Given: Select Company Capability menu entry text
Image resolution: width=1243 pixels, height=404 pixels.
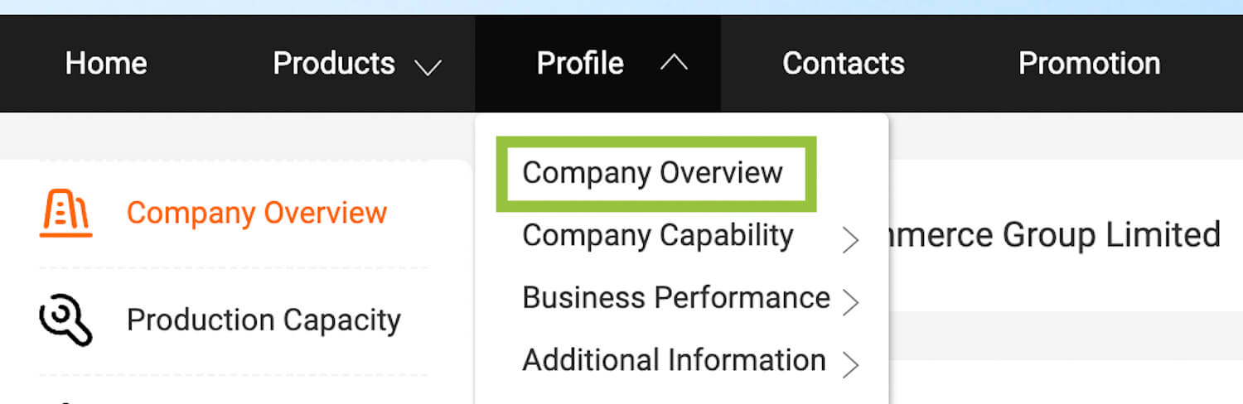Looking at the screenshot, I should coord(658,236).
